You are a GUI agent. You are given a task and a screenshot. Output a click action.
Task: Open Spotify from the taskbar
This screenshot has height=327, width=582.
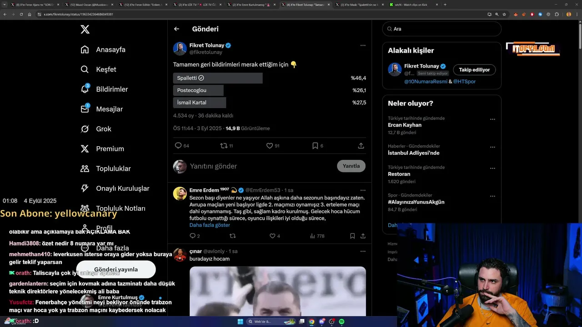click(341, 322)
